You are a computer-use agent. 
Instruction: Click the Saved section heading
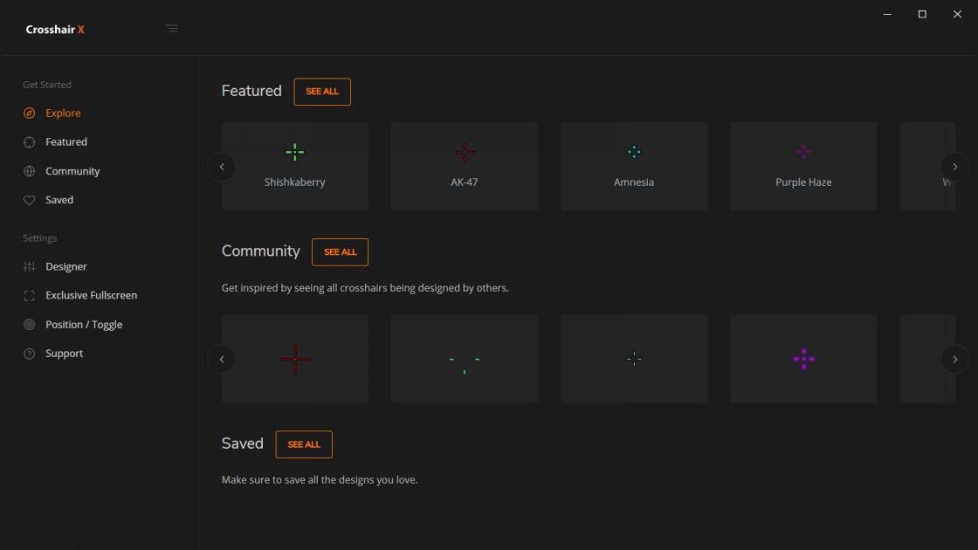pos(243,443)
